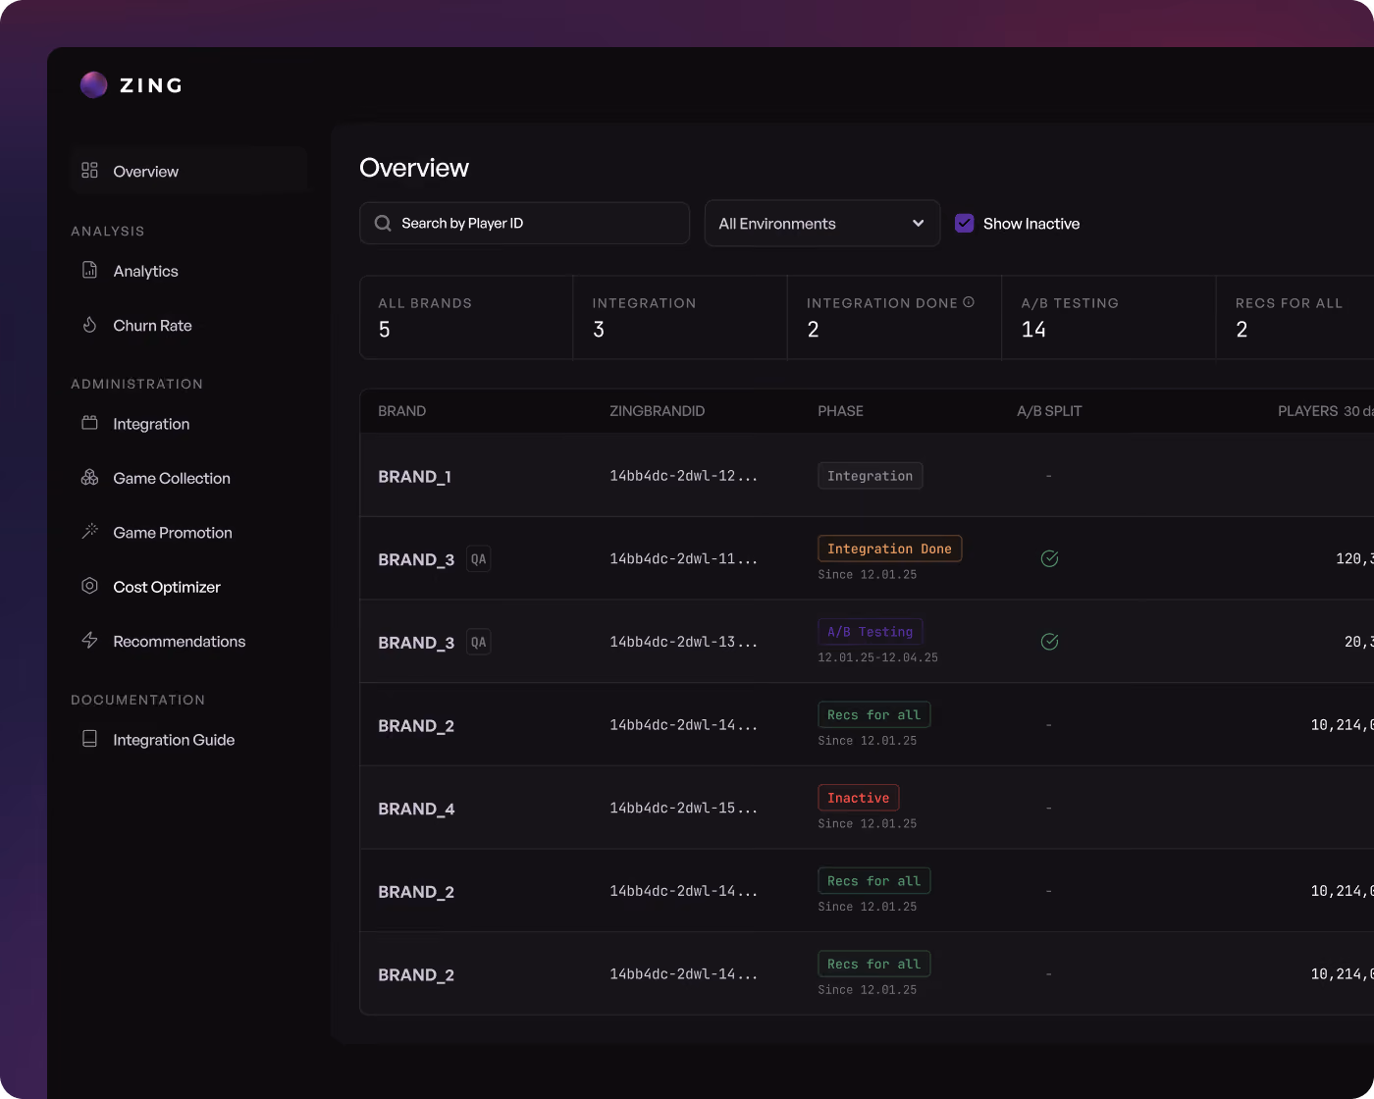Click date range 12.01.25-12.04.25
The image size is (1374, 1099).
(x=877, y=657)
